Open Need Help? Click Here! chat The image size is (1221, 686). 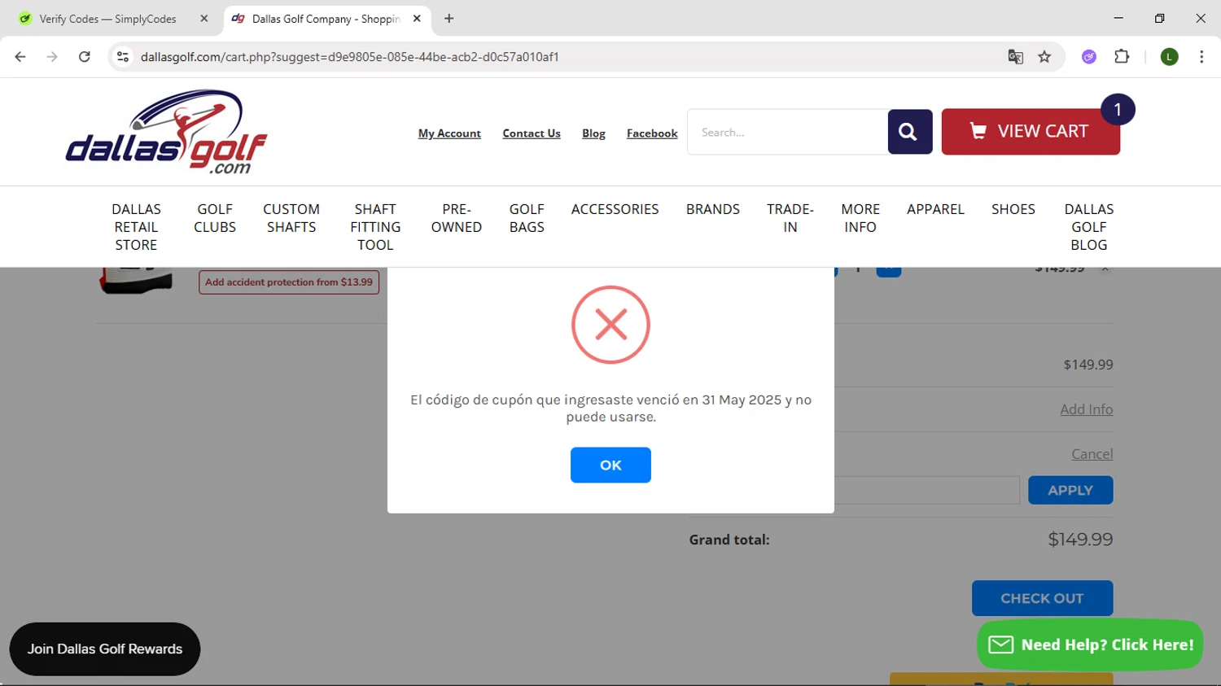(1090, 644)
